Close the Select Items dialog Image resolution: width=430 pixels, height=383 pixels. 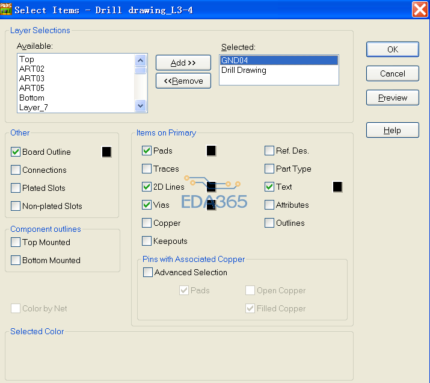click(x=420, y=10)
